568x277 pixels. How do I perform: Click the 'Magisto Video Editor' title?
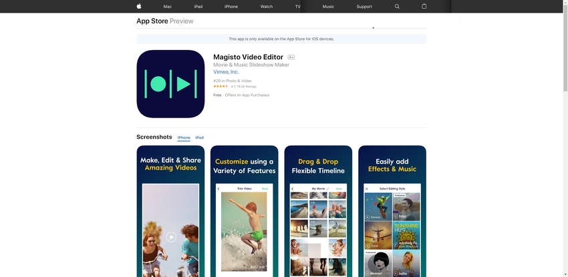[248, 57]
